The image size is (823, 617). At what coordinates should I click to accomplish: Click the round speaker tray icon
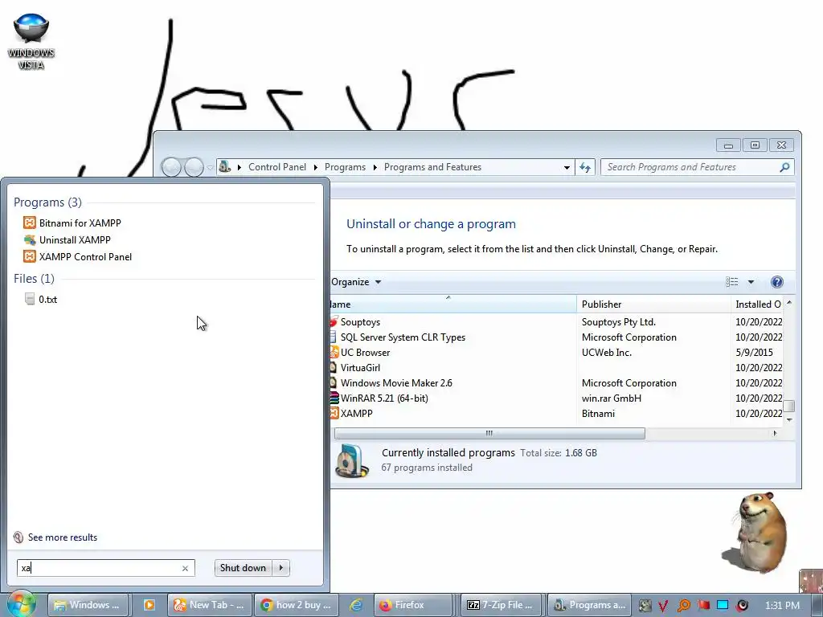click(742, 606)
